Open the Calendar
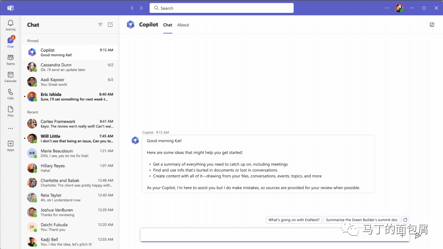The width and height of the screenshot is (443, 249). click(11, 77)
